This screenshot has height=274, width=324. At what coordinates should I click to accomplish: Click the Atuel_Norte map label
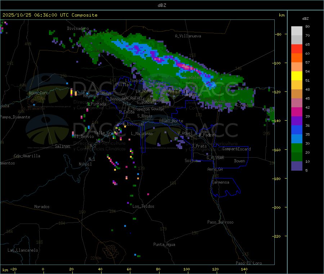pyautogui.click(x=171, y=121)
